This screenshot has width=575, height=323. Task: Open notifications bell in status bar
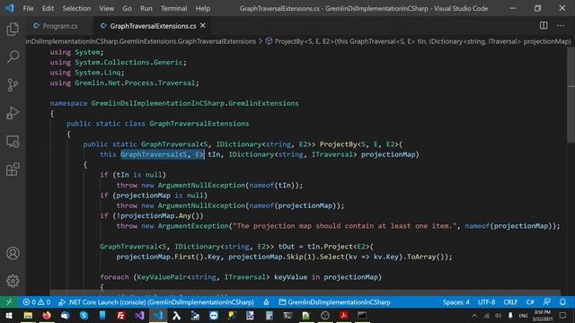[x=562, y=302]
